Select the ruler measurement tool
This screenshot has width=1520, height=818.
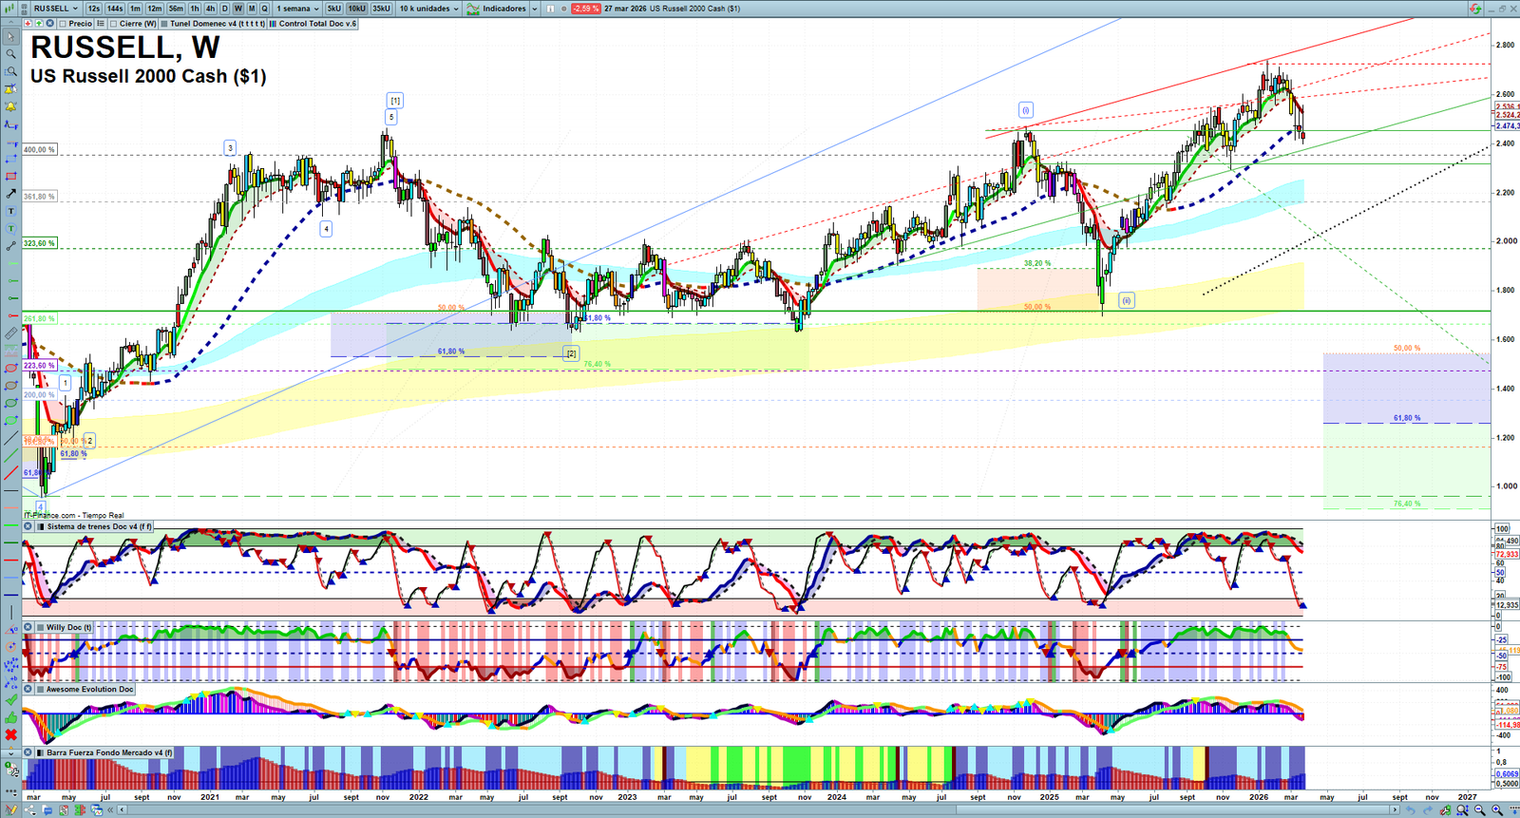click(10, 333)
